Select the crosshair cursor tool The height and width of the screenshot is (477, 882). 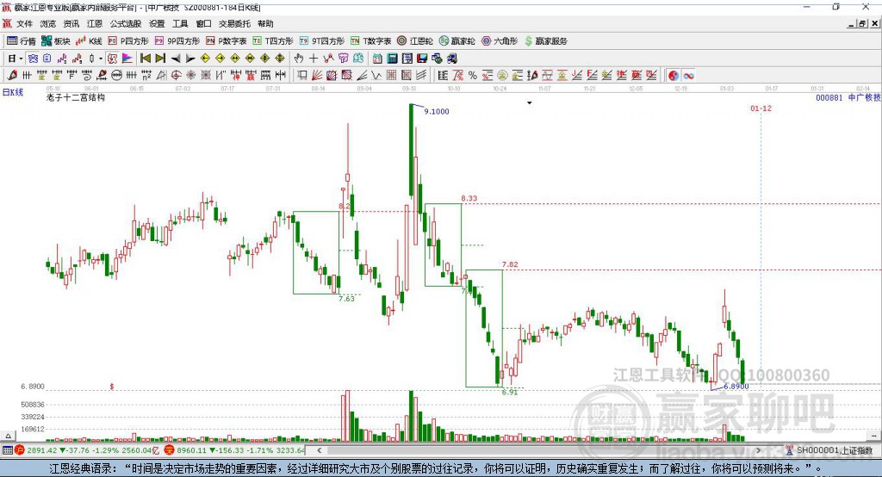coord(314,59)
